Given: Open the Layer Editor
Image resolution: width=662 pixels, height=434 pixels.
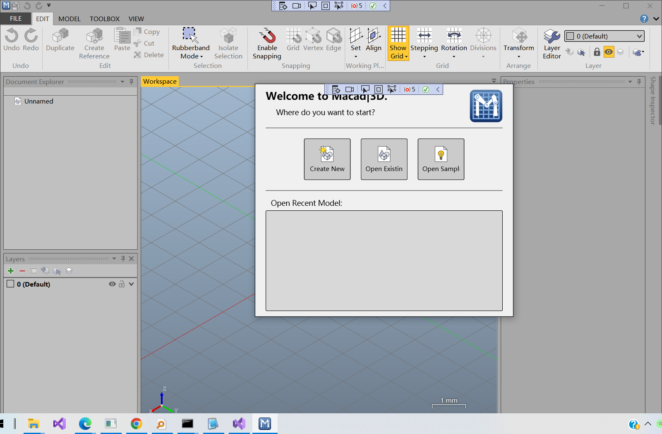Looking at the screenshot, I should click(552, 43).
